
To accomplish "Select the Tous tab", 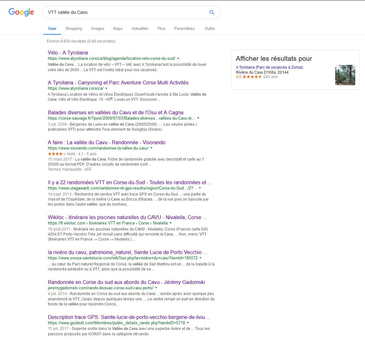I will pyautogui.click(x=52, y=28).
